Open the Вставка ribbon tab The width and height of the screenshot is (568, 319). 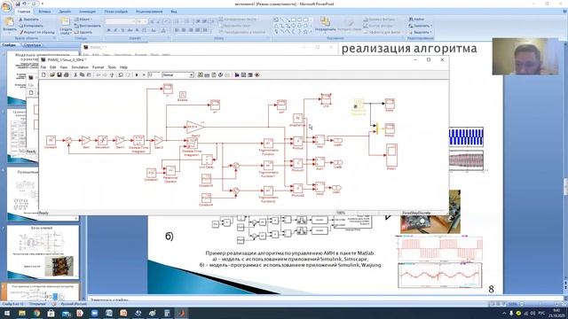(44, 12)
